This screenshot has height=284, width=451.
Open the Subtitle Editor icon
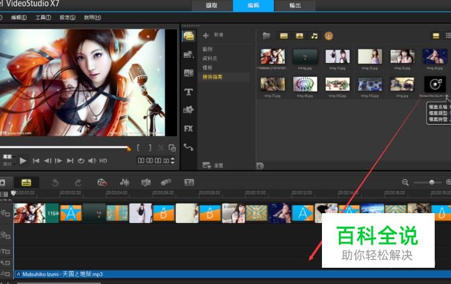tap(189, 182)
